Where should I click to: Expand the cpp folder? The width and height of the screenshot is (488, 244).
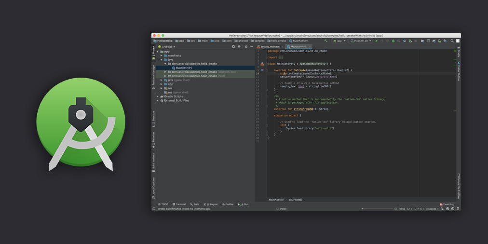coord(162,84)
